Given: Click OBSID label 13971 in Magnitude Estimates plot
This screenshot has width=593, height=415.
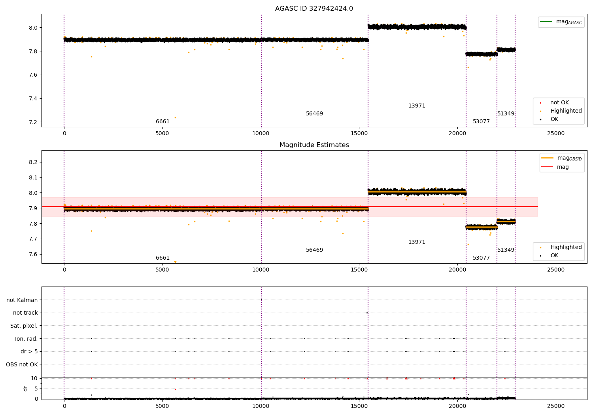Looking at the screenshot, I should 417,242.
